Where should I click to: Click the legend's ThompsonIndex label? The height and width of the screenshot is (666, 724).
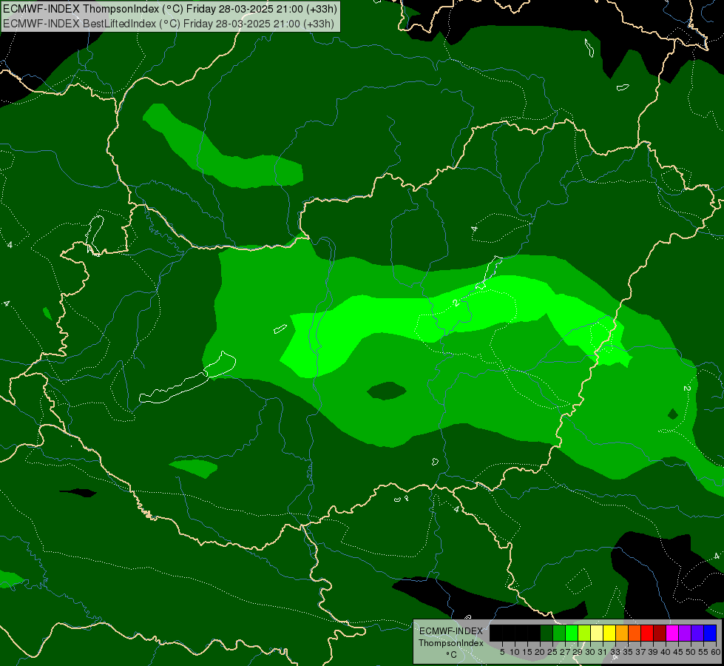(451, 643)
